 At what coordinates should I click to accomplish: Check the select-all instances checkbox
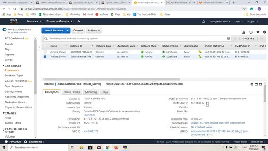point(45,46)
